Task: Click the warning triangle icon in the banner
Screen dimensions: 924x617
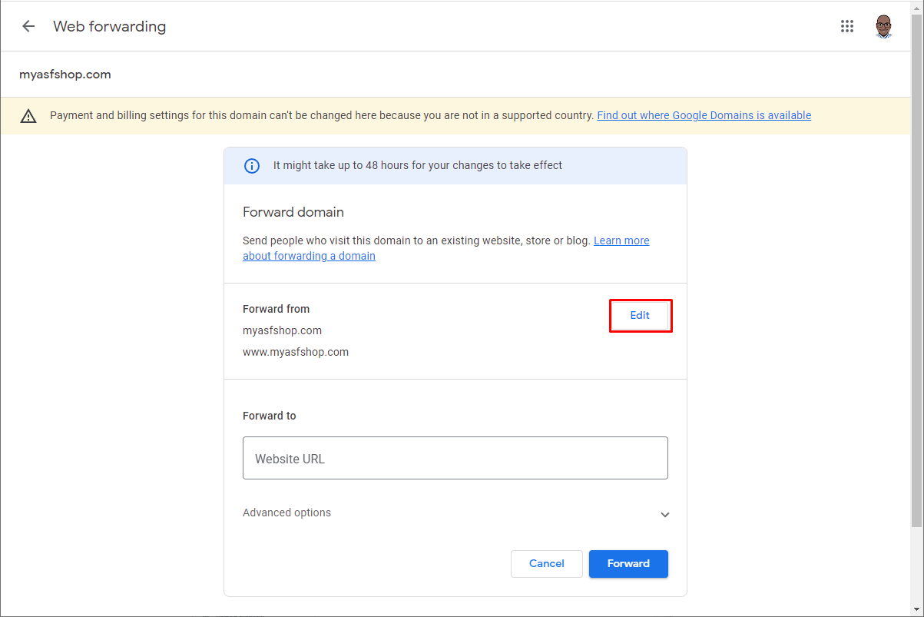Action: point(28,116)
